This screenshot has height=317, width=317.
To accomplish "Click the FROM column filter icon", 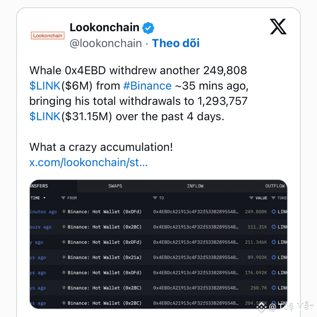I will point(63,198).
